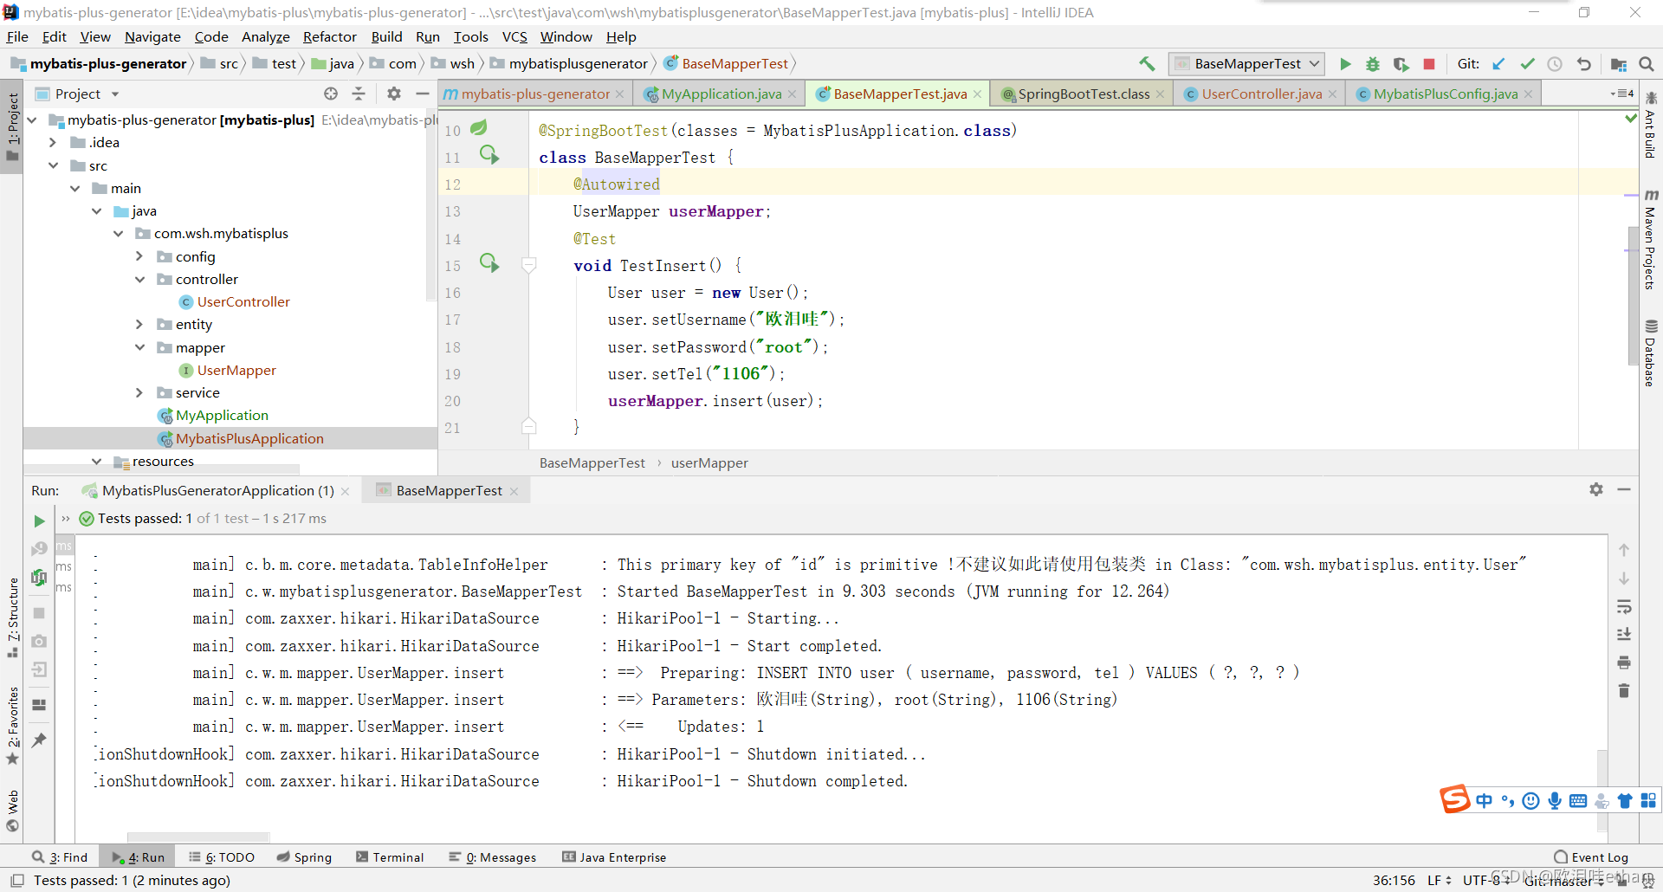1663x892 pixels.
Task: Click Sogou input method Chinese mode icon
Action: coord(1484,800)
